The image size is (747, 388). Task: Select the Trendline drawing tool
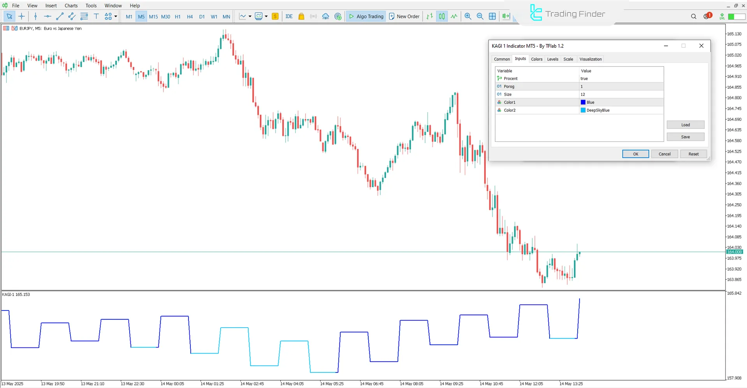[x=60, y=16]
